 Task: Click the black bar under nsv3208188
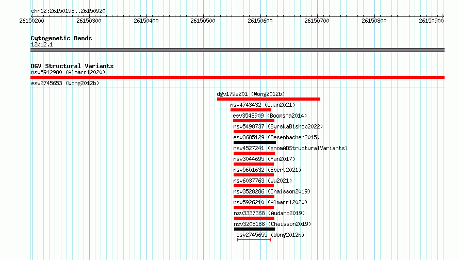(x=254, y=229)
